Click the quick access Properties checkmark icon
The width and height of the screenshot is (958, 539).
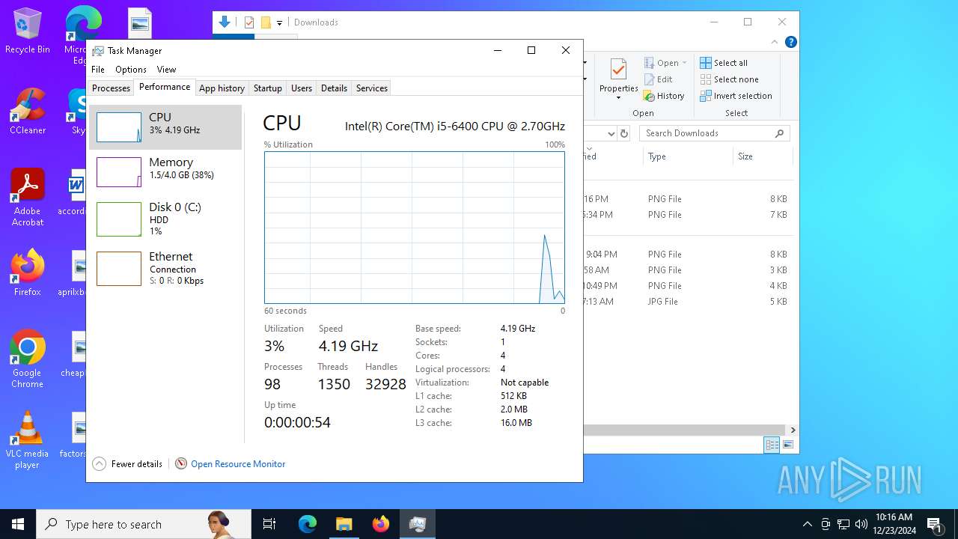tap(249, 22)
